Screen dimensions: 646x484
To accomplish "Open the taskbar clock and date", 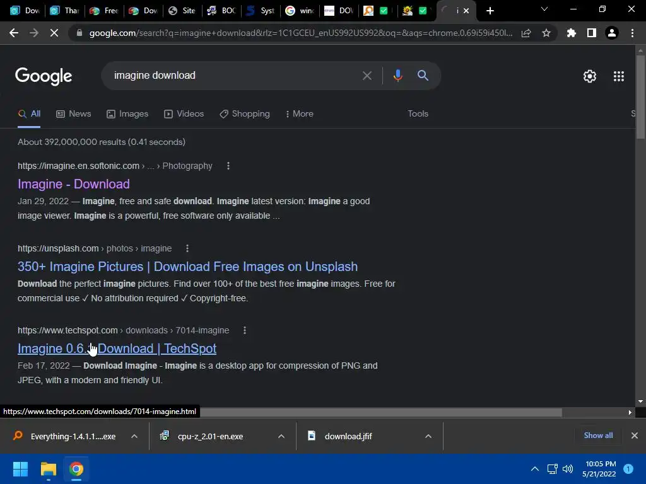I will [x=599, y=469].
